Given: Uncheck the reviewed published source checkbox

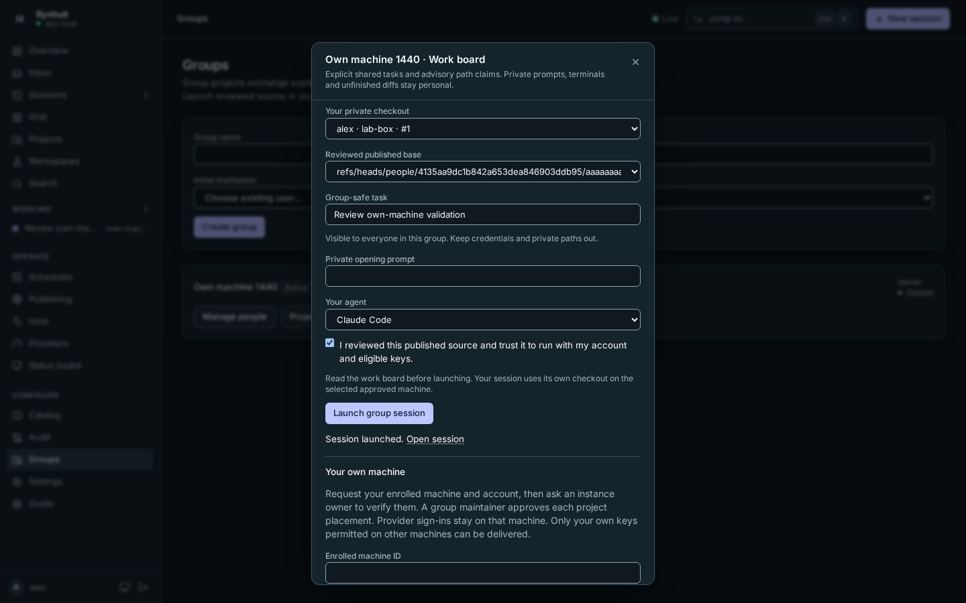Looking at the screenshot, I should (x=329, y=343).
